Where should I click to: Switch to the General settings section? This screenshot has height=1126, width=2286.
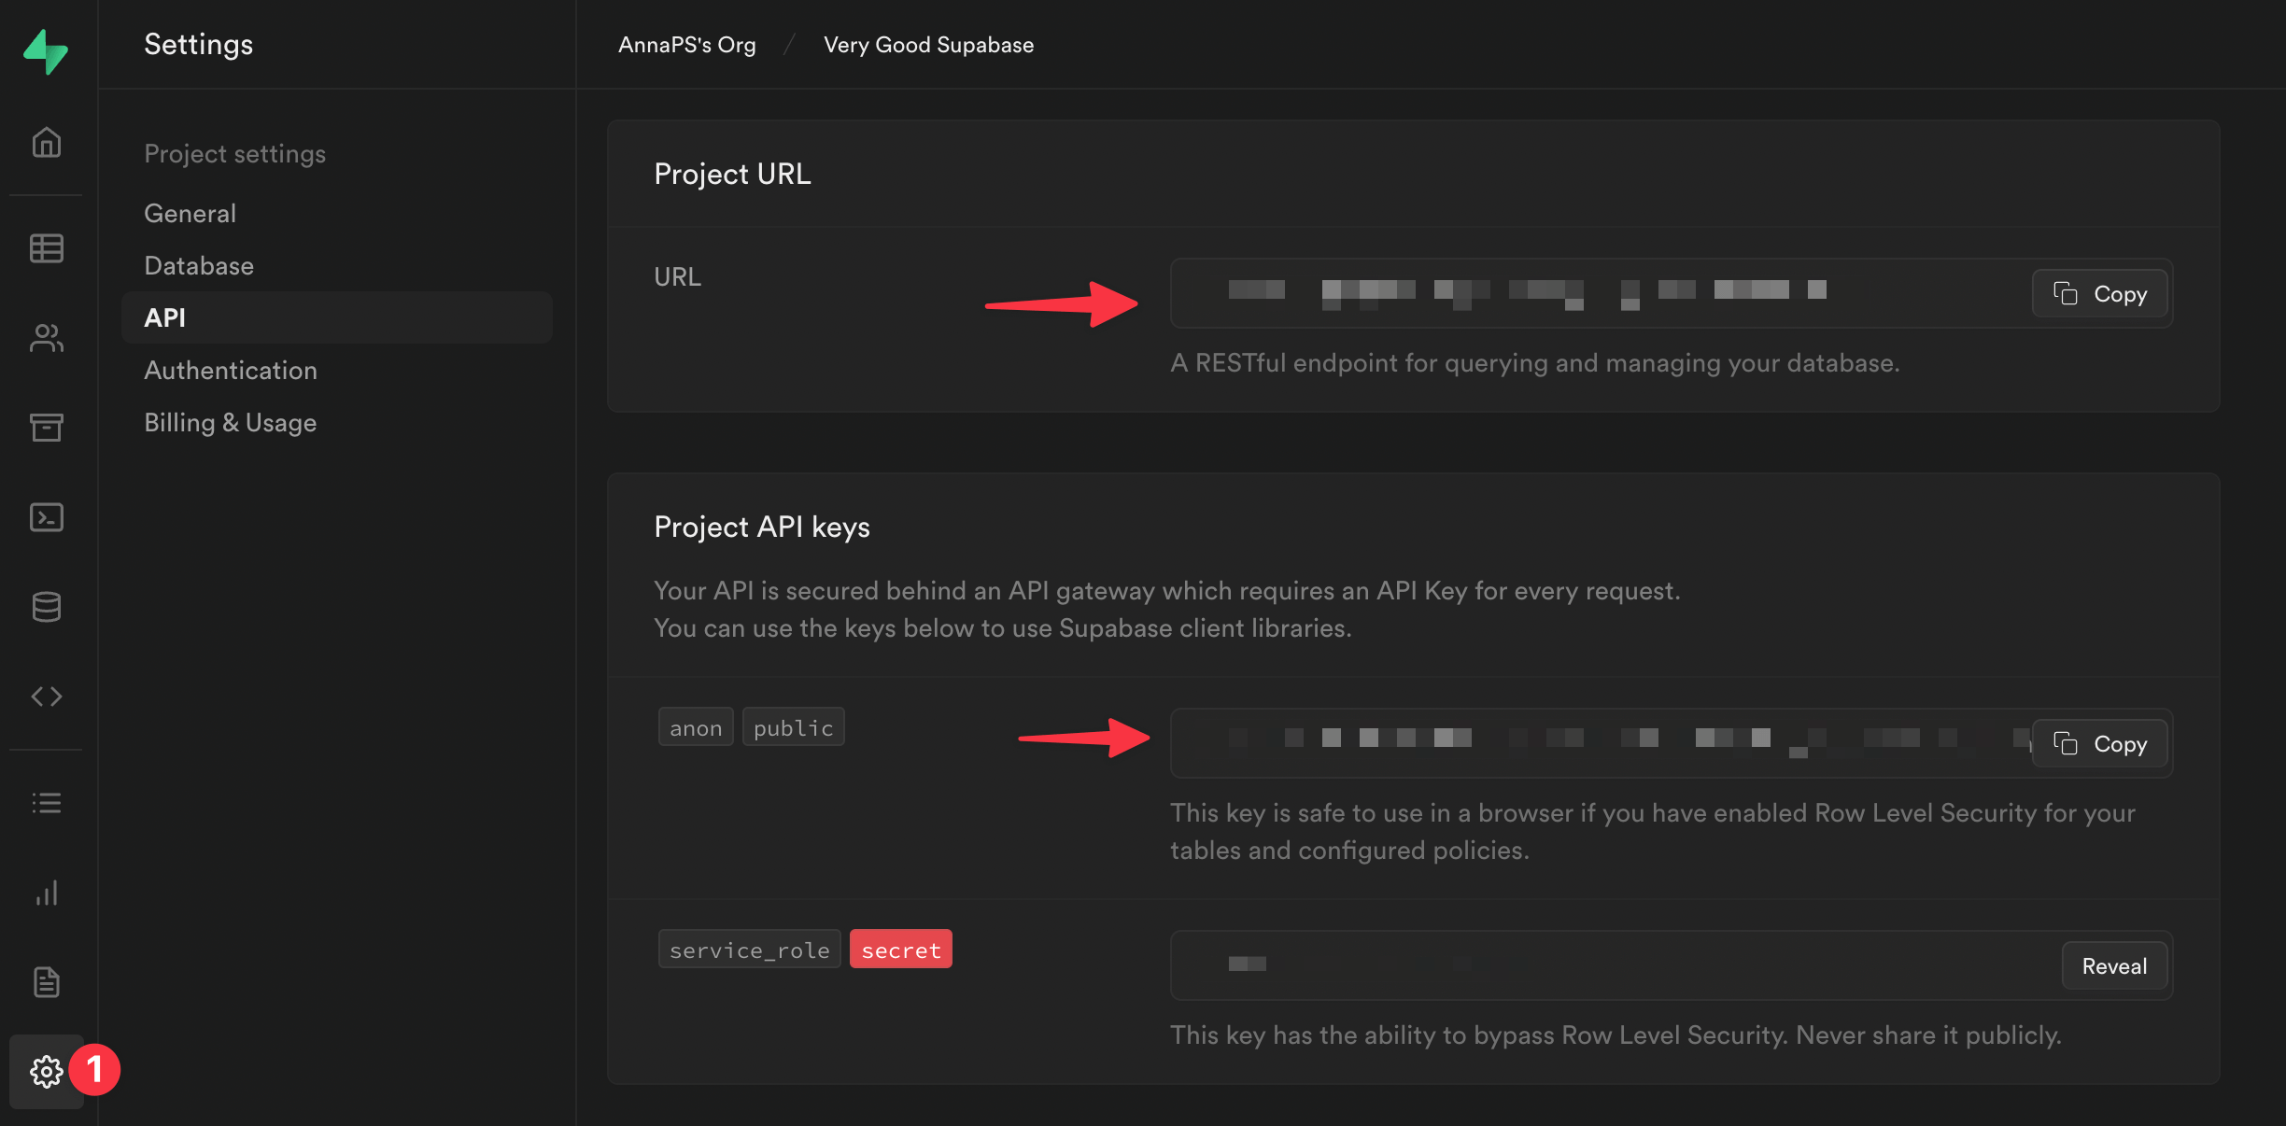point(190,213)
